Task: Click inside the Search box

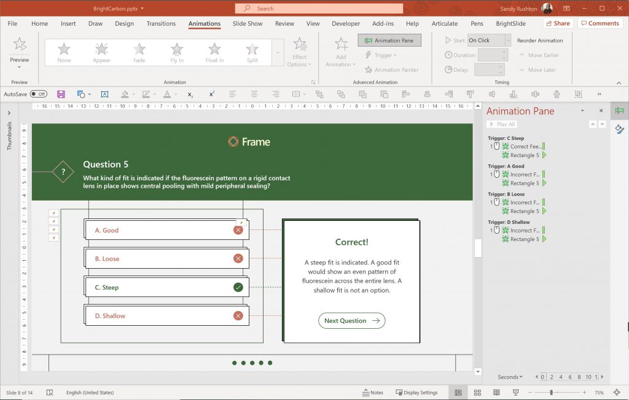Action: 319,9
